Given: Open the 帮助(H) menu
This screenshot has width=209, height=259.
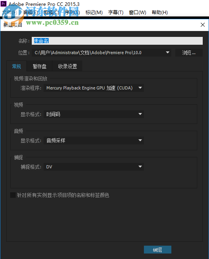Looking at the screenshot, I should click(x=160, y=13).
